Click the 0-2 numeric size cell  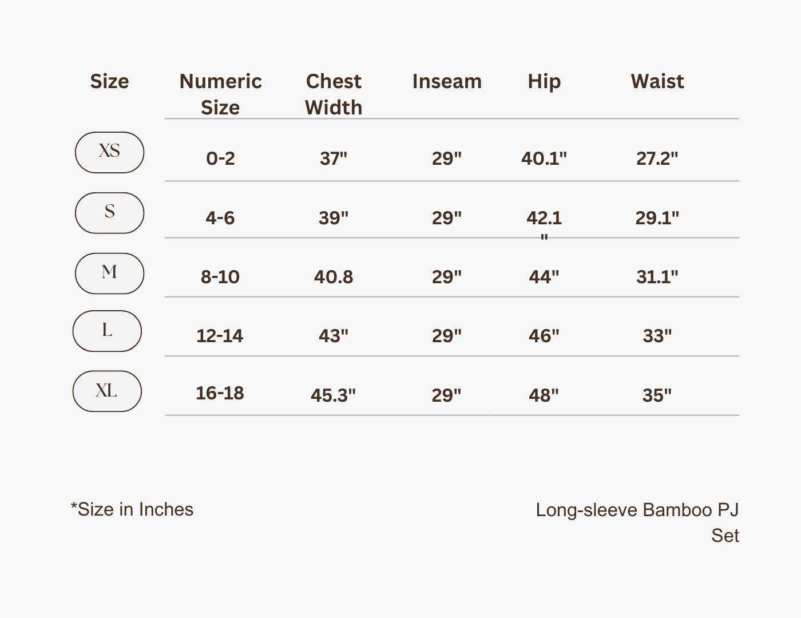coord(220,159)
